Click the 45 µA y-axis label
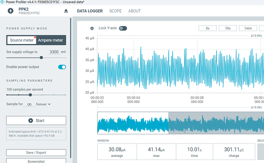The width and height of the screenshot is (264, 163). coord(90,38)
